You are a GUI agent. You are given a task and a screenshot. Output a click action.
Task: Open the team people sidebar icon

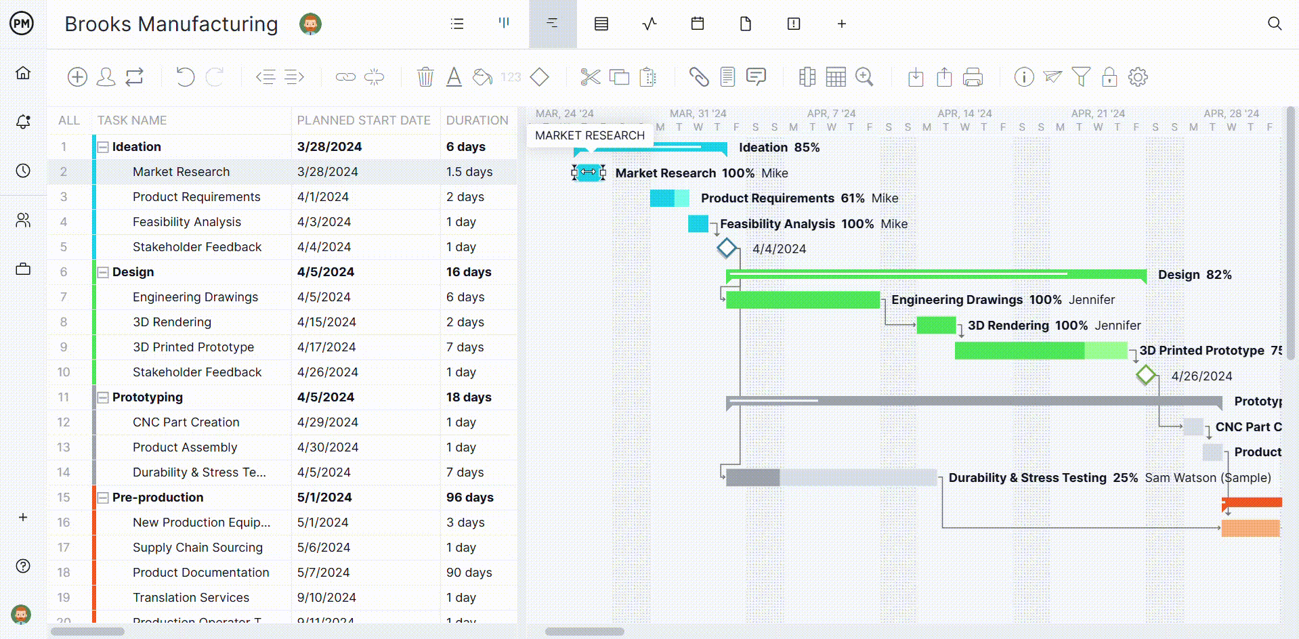tap(23, 220)
